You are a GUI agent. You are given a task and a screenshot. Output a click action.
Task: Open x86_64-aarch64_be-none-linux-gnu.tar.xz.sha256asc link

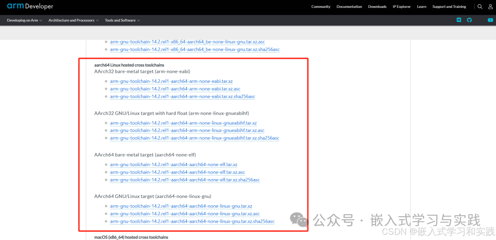click(194, 50)
